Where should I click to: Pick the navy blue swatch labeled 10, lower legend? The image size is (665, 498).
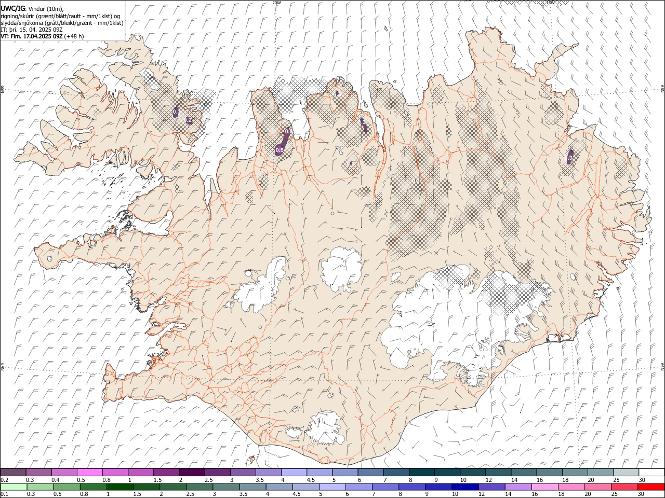[464, 487]
